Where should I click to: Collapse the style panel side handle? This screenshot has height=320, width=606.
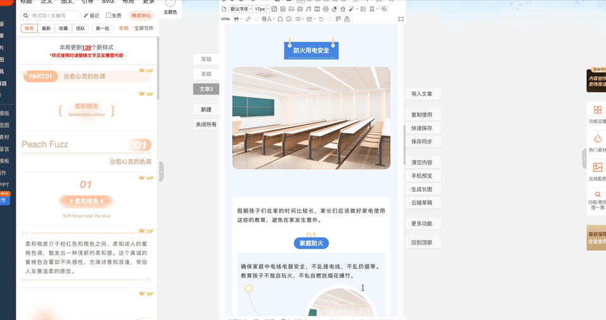tap(161, 172)
